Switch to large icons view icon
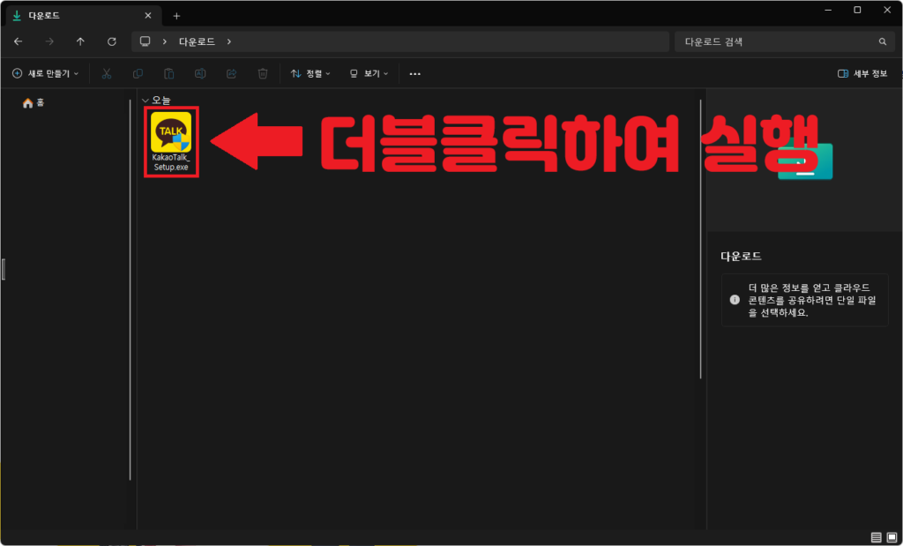Screen dimensions: 903x546 pos(892,537)
